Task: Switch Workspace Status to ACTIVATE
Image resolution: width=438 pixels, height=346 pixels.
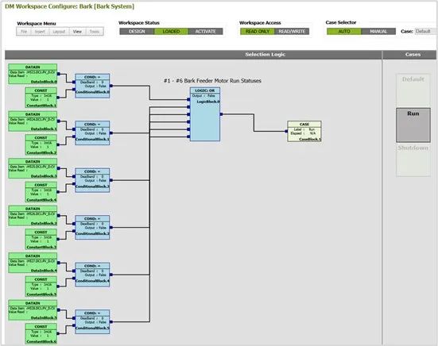Action: point(206,32)
